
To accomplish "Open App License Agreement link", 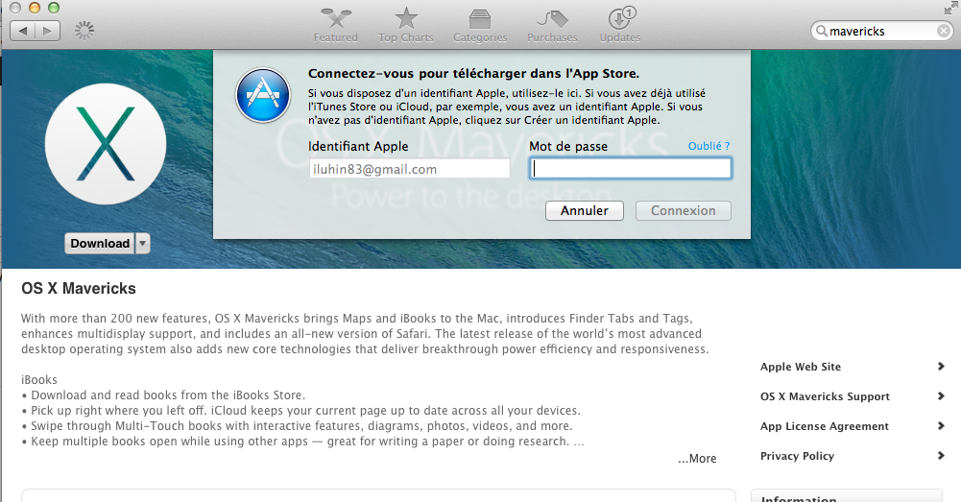I will point(825,426).
